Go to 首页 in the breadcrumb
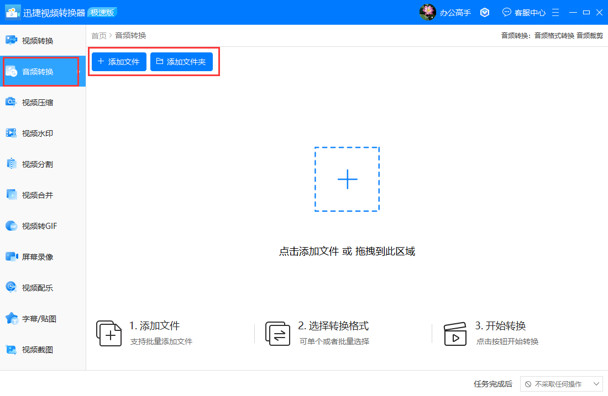This screenshot has height=396, width=608. tap(99, 36)
